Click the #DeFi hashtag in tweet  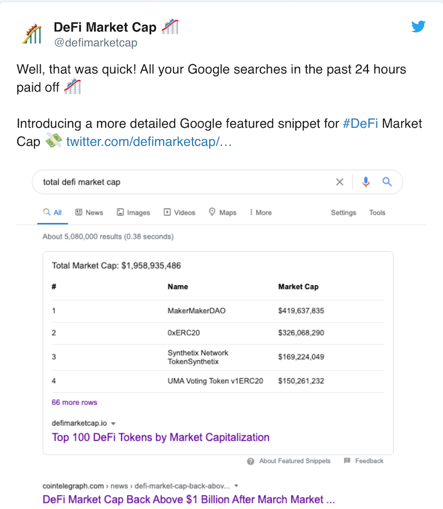pos(361,123)
